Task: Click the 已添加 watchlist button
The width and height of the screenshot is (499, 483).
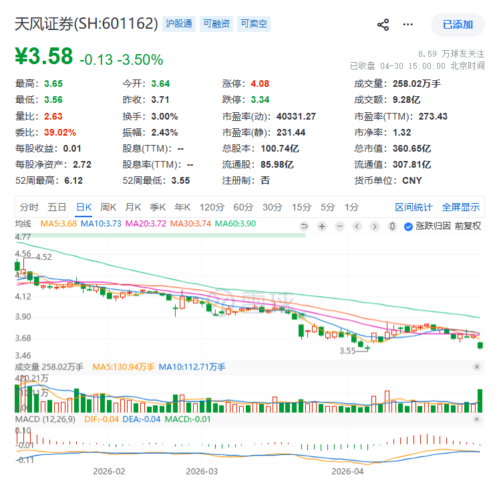Action: coord(458,25)
